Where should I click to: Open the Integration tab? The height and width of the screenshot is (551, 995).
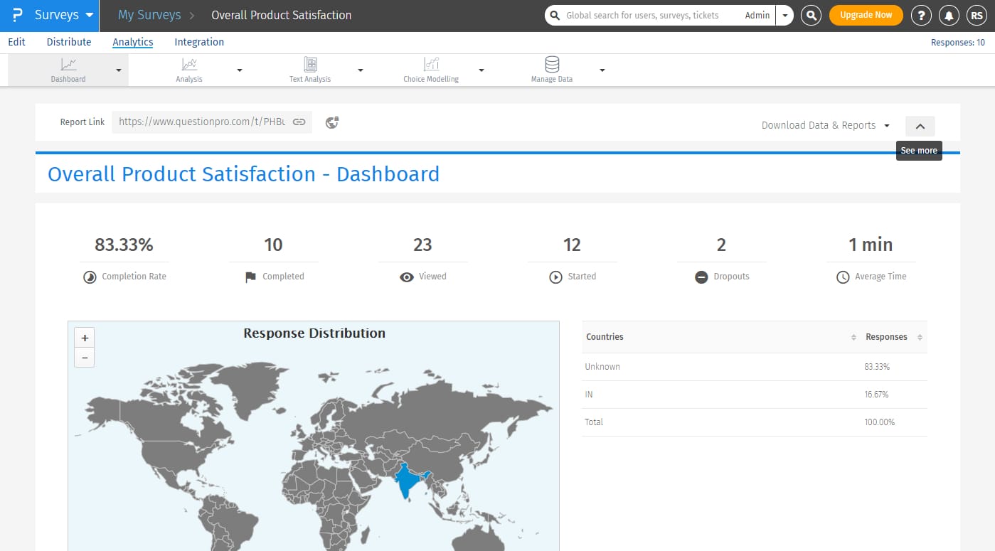coord(199,42)
